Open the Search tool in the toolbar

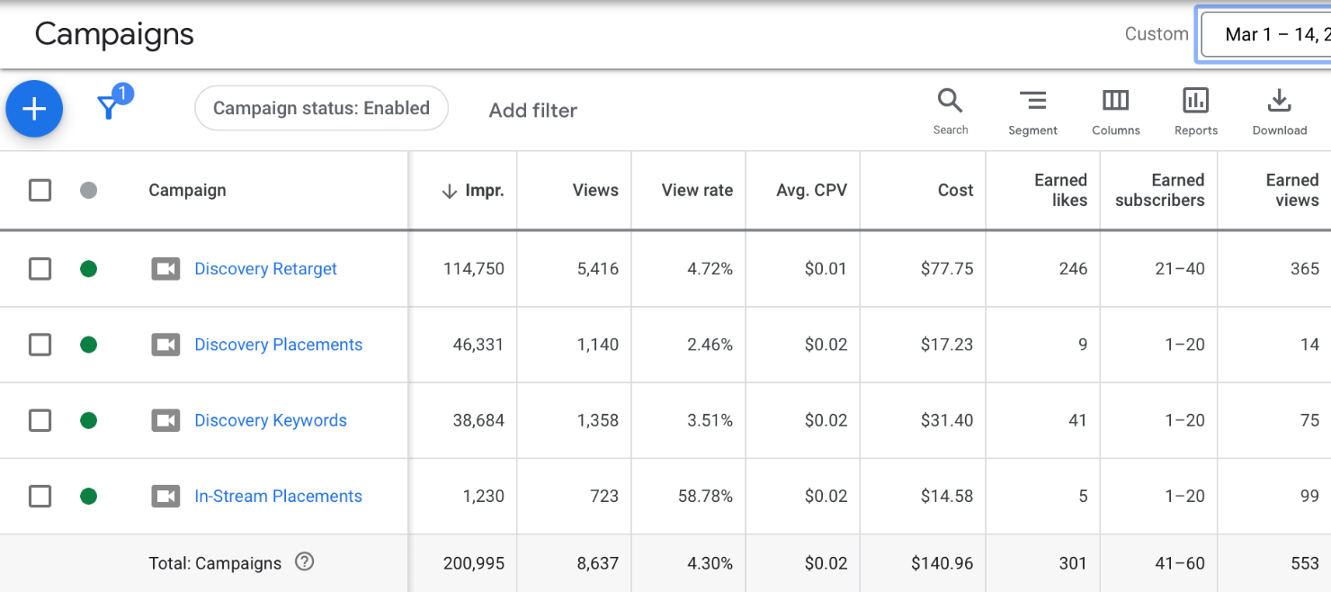[x=950, y=111]
